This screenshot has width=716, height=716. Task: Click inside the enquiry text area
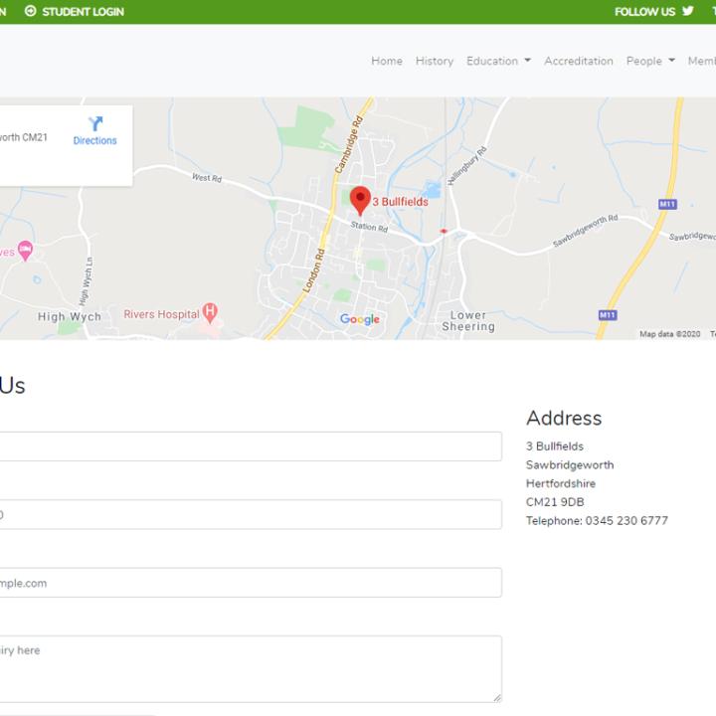point(249,668)
